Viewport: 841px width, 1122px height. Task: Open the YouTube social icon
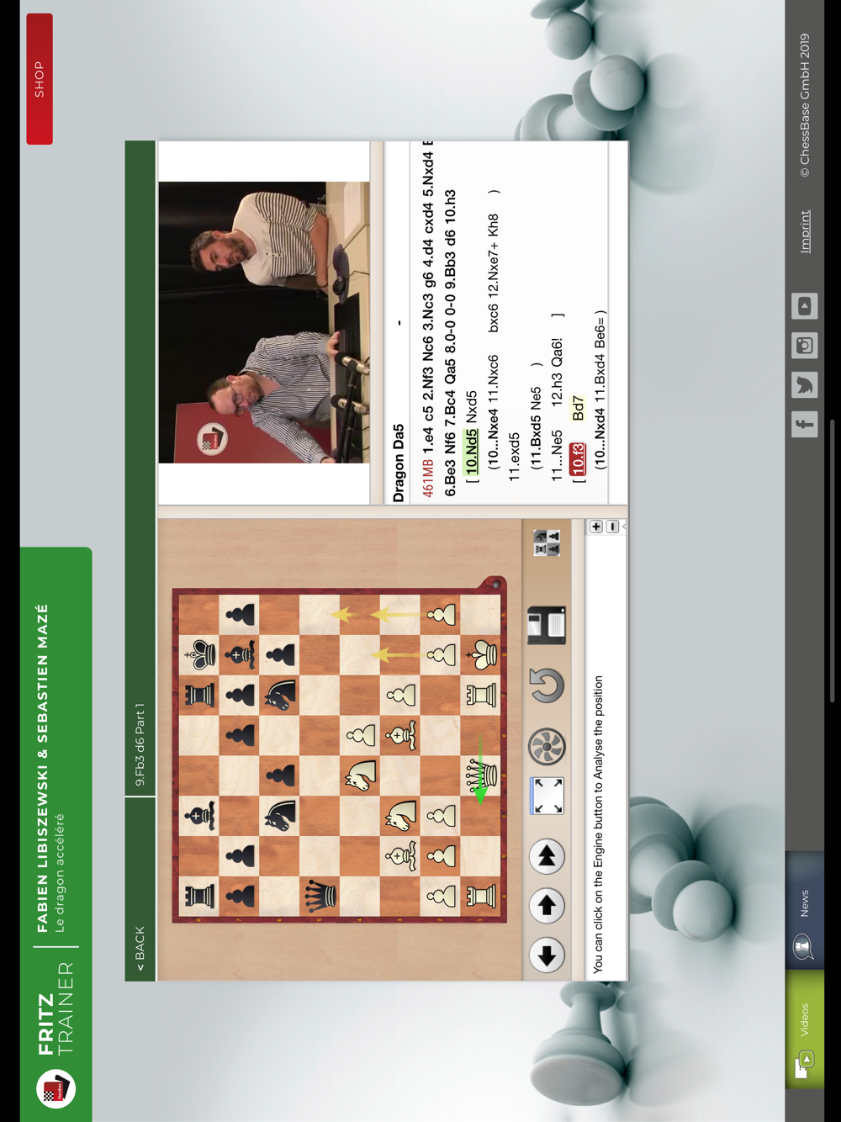click(805, 305)
